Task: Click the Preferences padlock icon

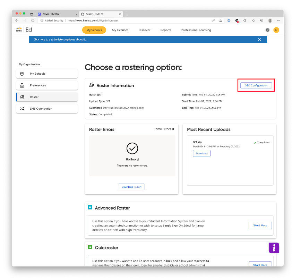Action: click(x=22, y=85)
